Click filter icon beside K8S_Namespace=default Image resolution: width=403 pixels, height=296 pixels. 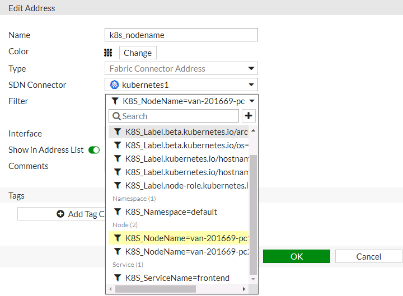click(118, 212)
